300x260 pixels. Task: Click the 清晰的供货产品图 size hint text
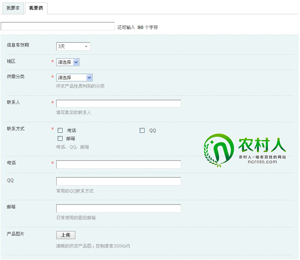tap(93, 246)
